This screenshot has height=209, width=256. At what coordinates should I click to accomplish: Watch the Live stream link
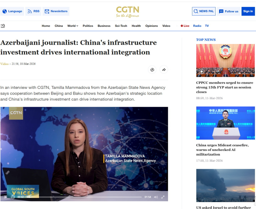coord(185,26)
